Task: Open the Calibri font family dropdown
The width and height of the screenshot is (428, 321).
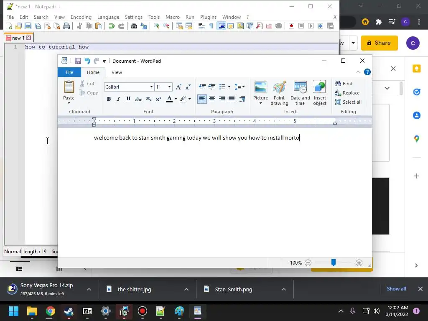Action: 151,87
